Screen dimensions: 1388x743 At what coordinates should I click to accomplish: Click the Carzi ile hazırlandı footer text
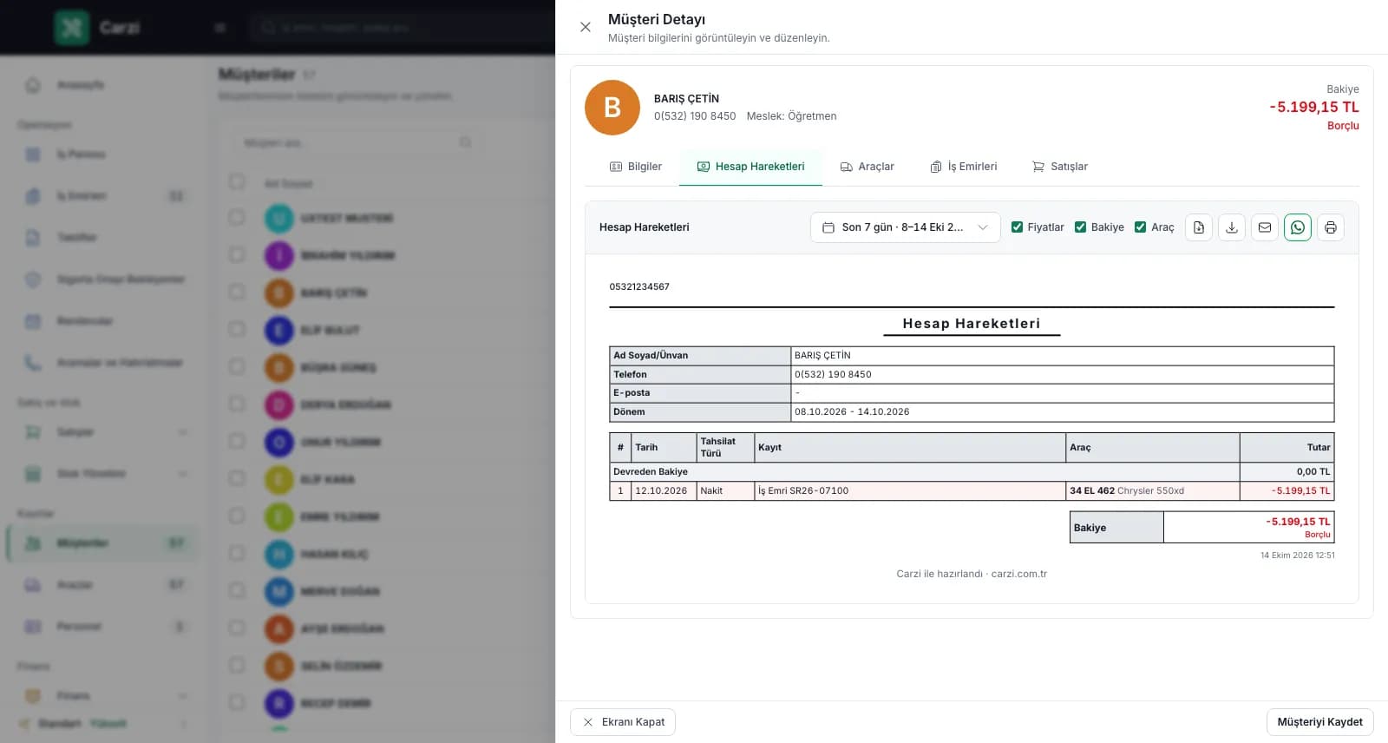point(972,574)
